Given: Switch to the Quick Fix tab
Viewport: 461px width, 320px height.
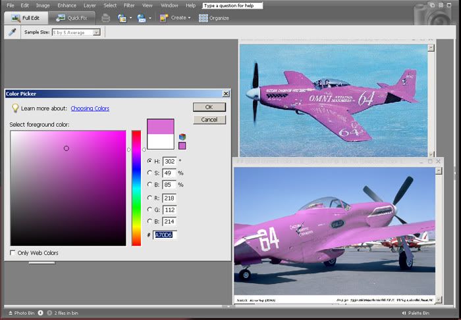Looking at the screenshot, I should click(72, 18).
